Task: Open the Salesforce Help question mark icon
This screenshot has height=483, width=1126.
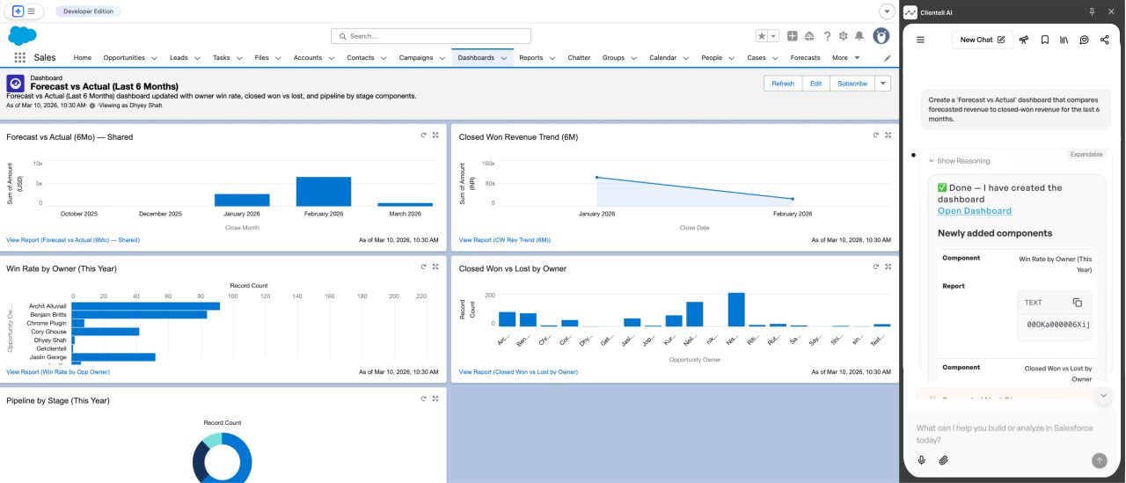Action: tap(827, 36)
